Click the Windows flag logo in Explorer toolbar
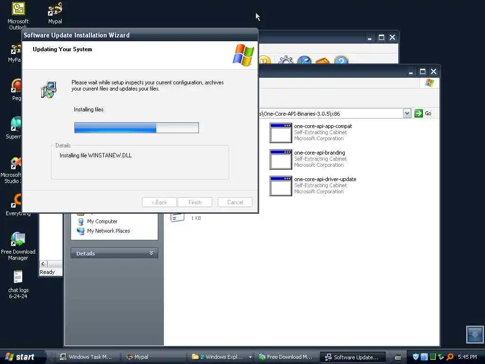Image resolution: width=485 pixels, height=364 pixels. [429, 82]
